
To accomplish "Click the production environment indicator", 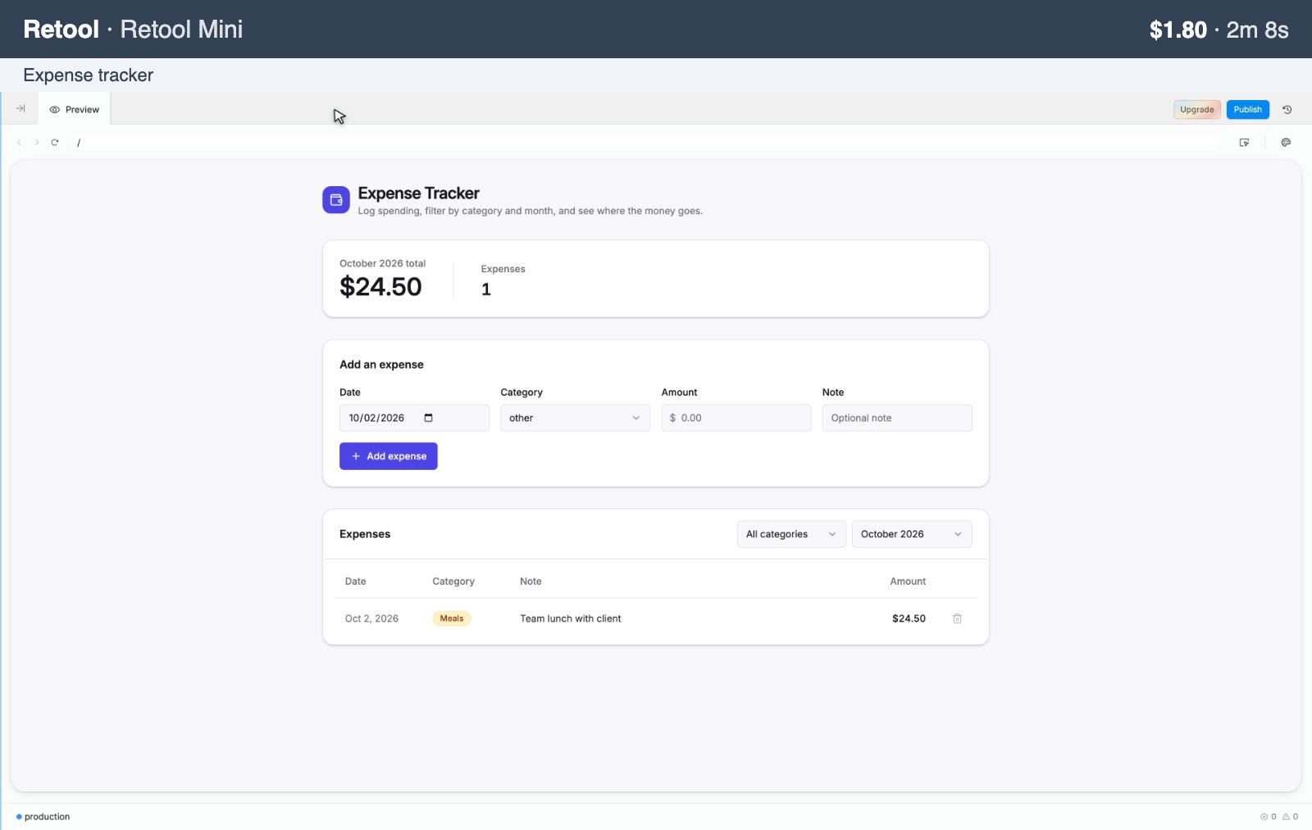I will point(43,817).
